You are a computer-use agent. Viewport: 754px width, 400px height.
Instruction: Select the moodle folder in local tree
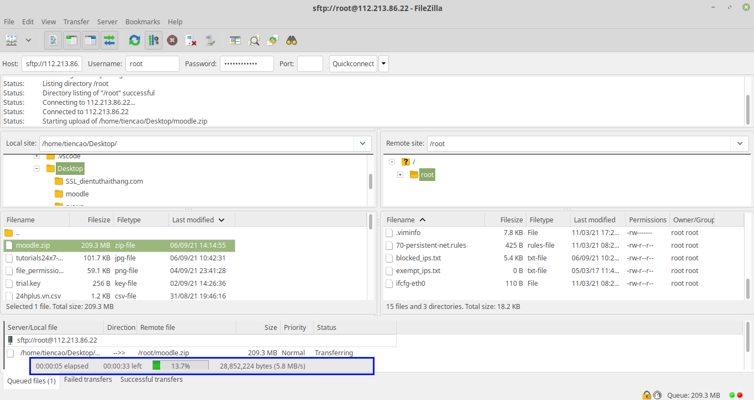pos(77,194)
